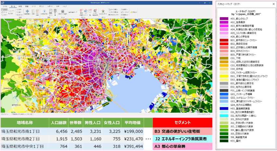Click すべてを閉じる close all windows
The height and width of the screenshot is (151, 277).
pos(113,12)
